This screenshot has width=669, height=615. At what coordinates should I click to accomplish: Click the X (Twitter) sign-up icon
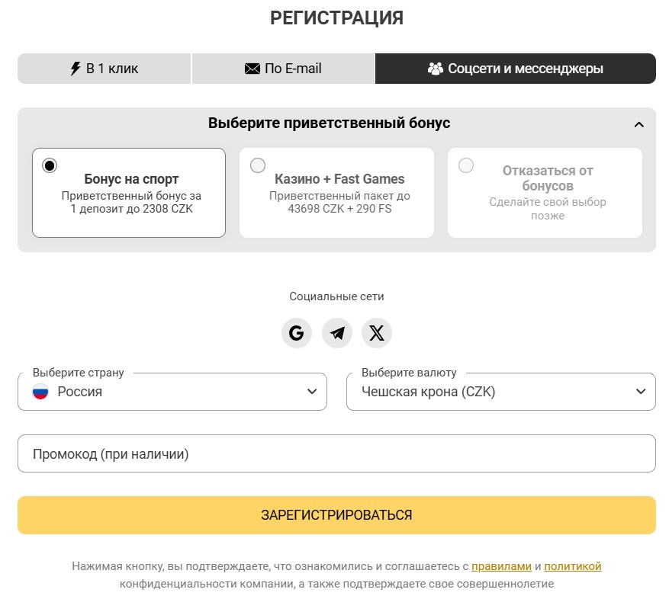click(376, 333)
